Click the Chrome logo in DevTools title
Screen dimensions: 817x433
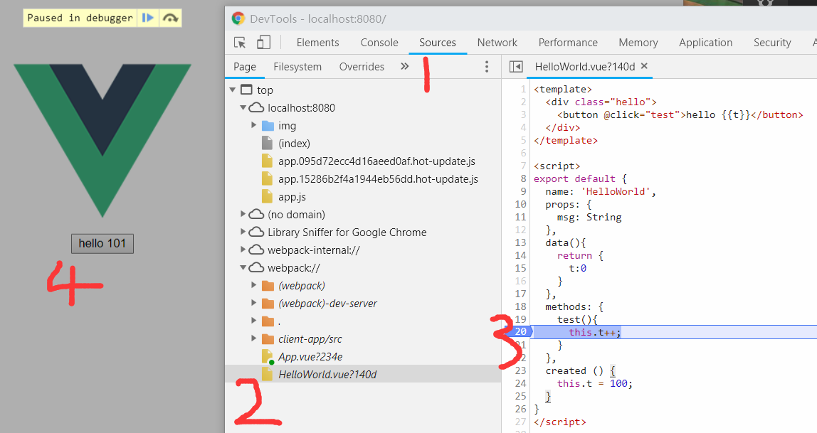[238, 18]
